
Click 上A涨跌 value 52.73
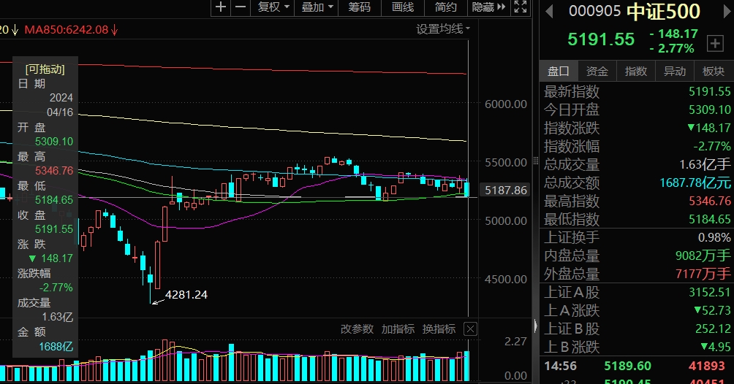[713, 310]
